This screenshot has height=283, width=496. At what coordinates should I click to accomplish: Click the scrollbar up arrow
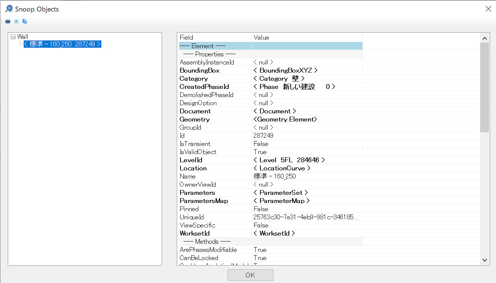(485, 38)
